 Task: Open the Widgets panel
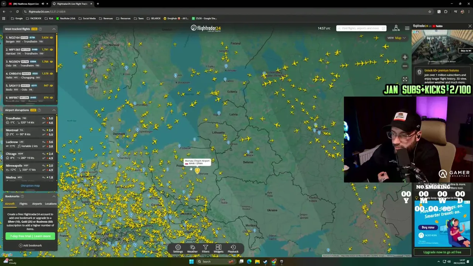[x=218, y=249]
